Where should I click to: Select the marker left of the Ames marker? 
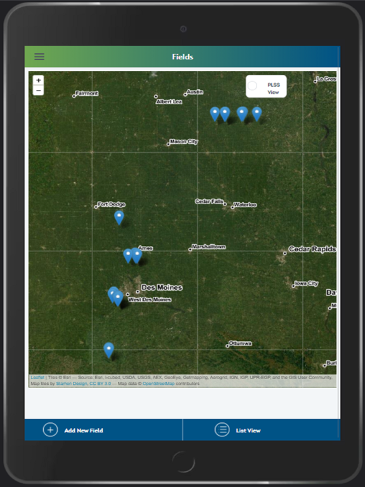pos(127,256)
